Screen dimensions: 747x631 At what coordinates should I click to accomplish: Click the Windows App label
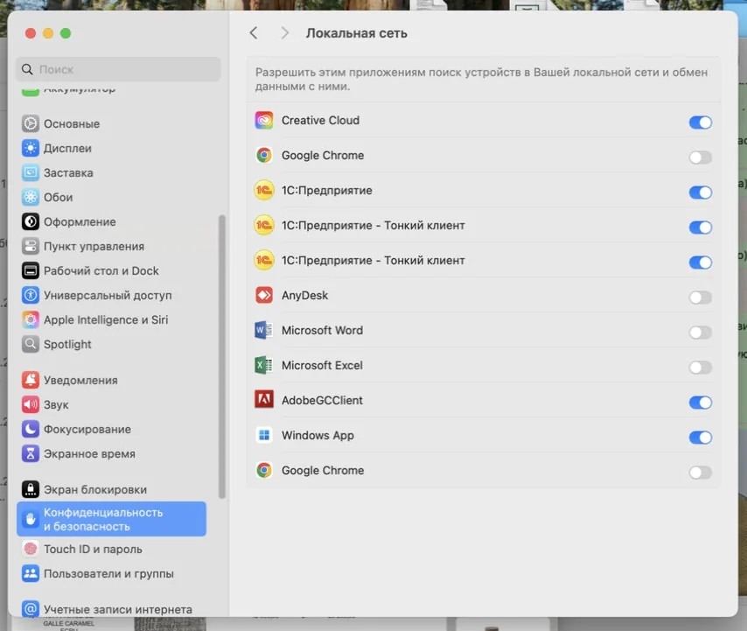(x=318, y=435)
